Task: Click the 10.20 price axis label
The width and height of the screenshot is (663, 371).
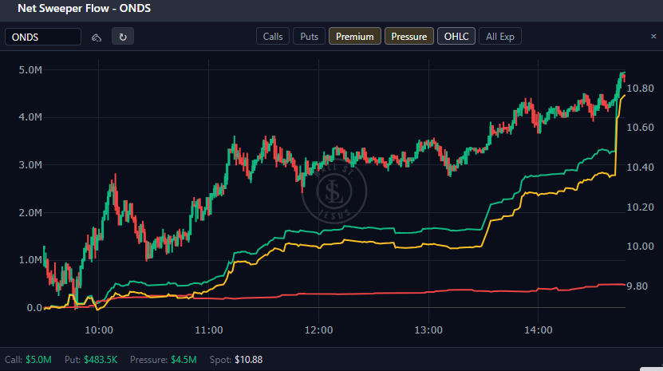Action: [x=640, y=207]
